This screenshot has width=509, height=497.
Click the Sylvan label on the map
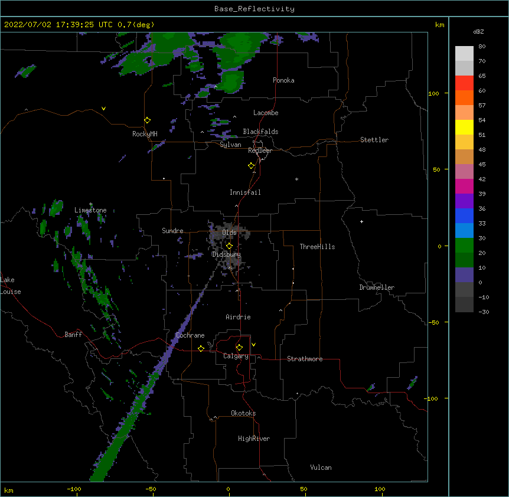230,145
